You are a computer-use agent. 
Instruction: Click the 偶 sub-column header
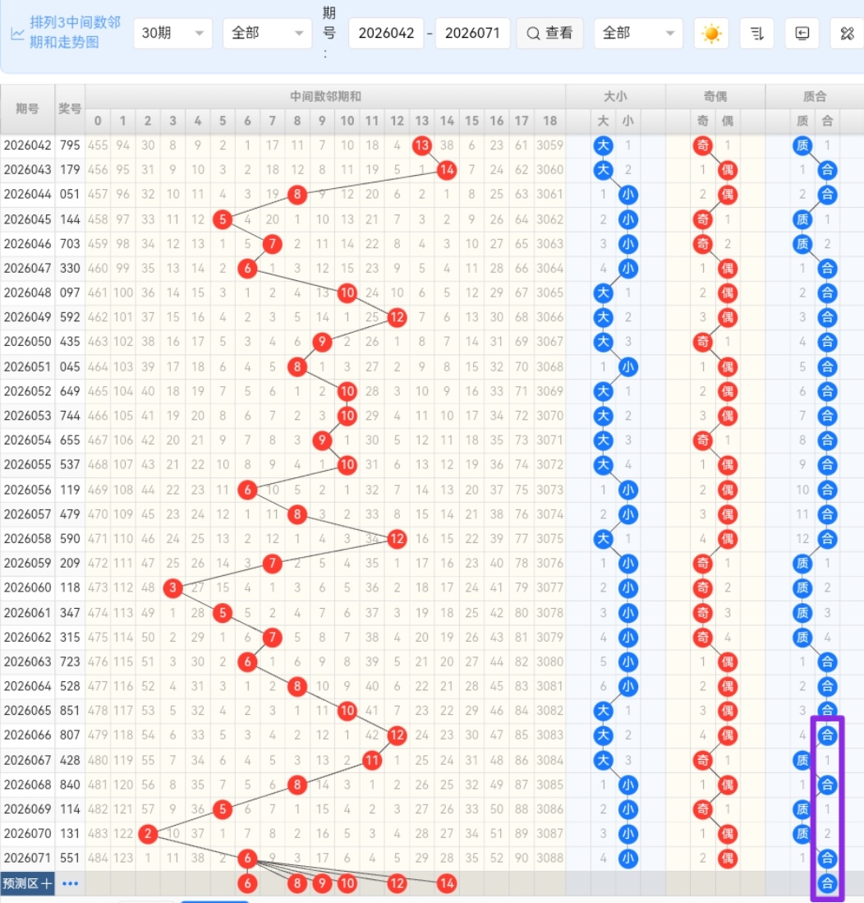coord(728,121)
